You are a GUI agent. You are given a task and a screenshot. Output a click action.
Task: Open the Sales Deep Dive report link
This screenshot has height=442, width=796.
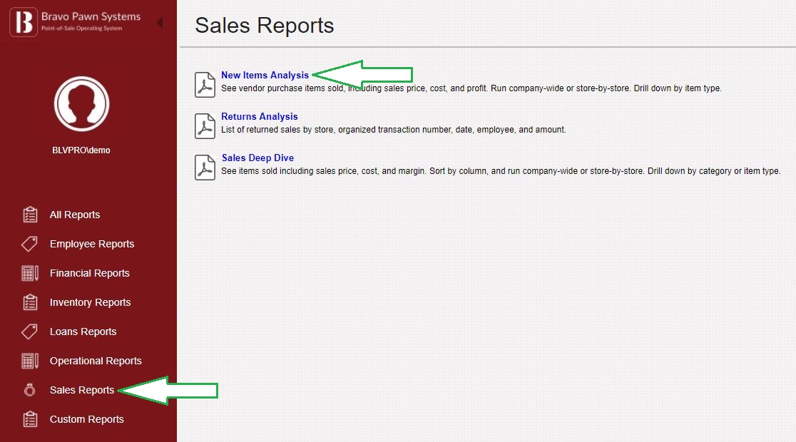(x=257, y=158)
